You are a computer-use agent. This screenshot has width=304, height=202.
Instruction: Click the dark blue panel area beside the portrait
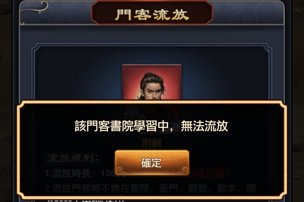coord(78,77)
